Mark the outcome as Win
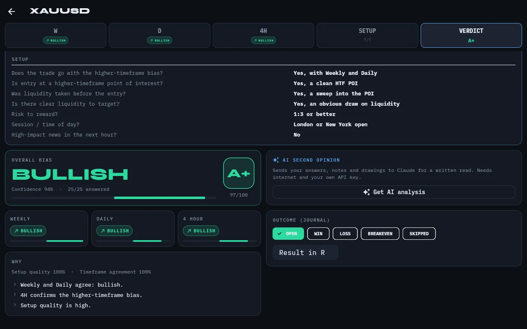 (318, 234)
